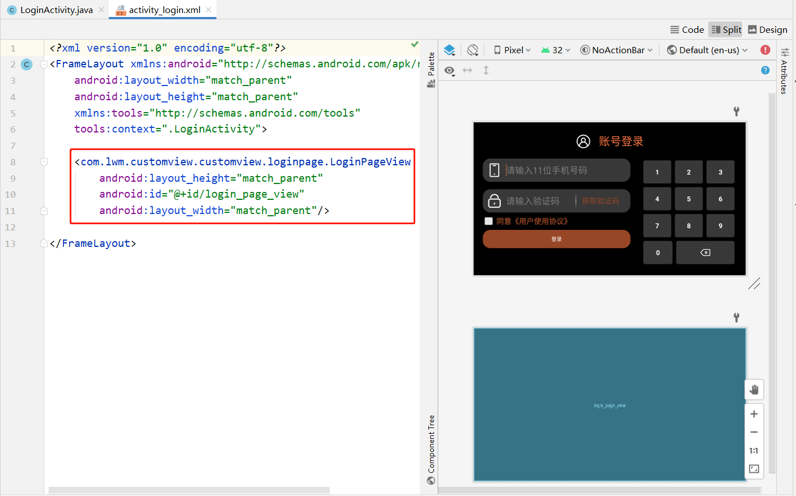Zoom to fit screen icon
The height and width of the screenshot is (496, 796).
click(754, 469)
